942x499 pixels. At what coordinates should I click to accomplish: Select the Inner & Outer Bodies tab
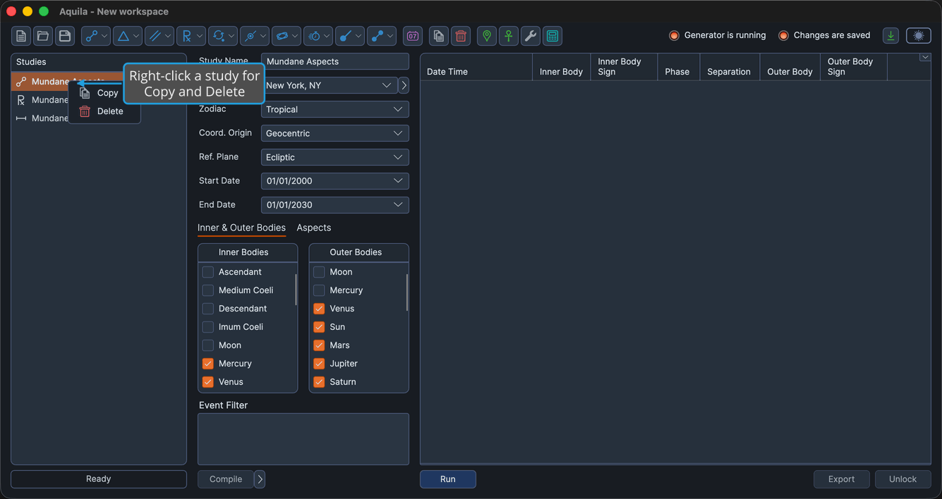[241, 228]
